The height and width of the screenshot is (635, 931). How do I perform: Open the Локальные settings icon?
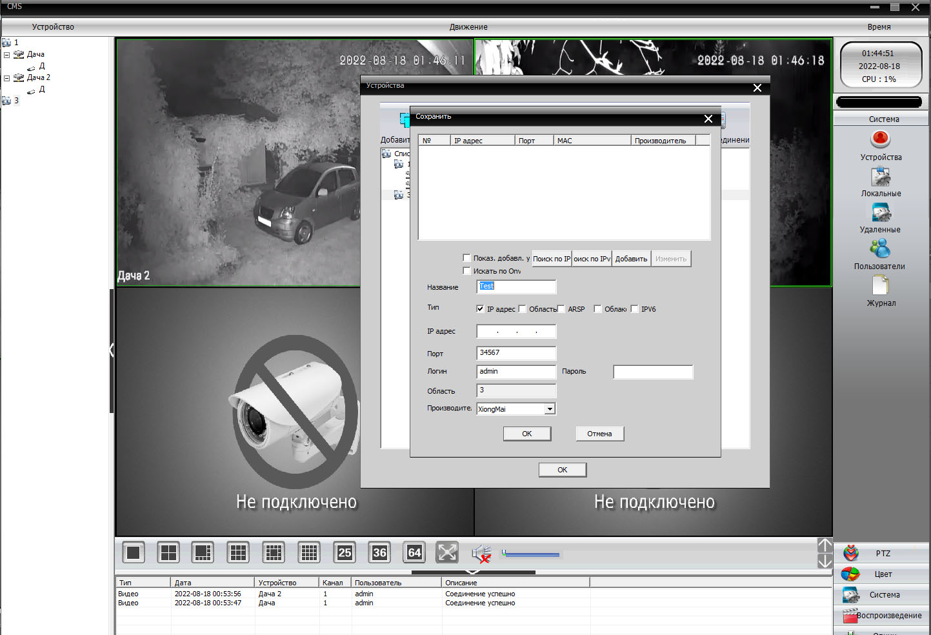coord(880,177)
